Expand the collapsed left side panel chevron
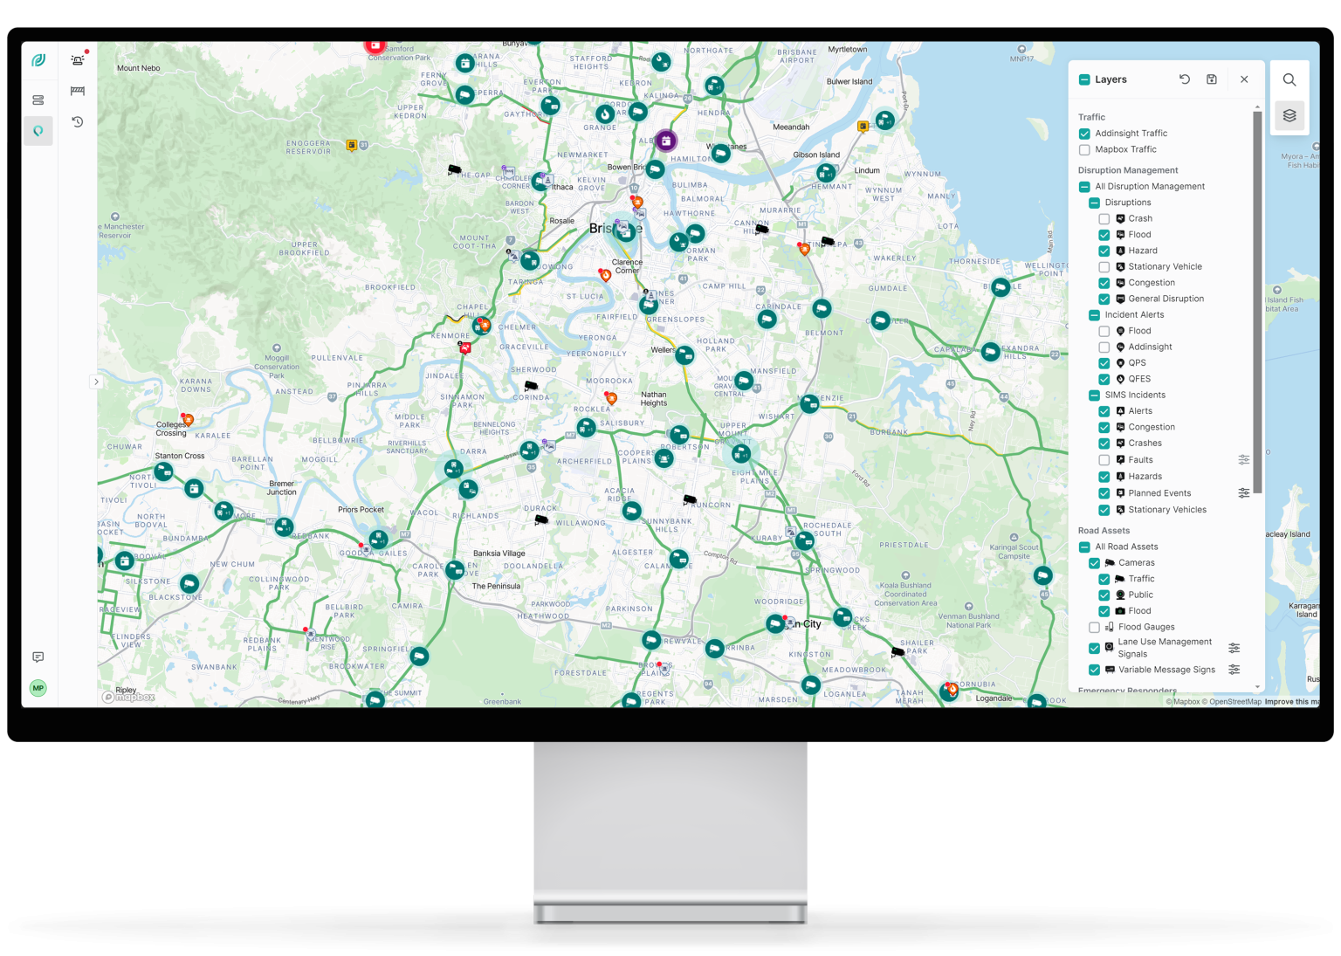 pos(96,382)
